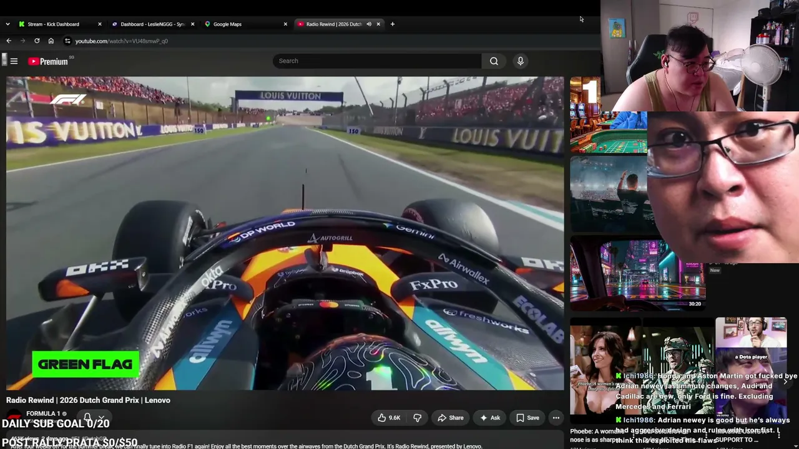Viewport: 799px width, 449px height.
Task: Switch to the Dashboard - LeslieNGGG tab
Action: pos(153,24)
